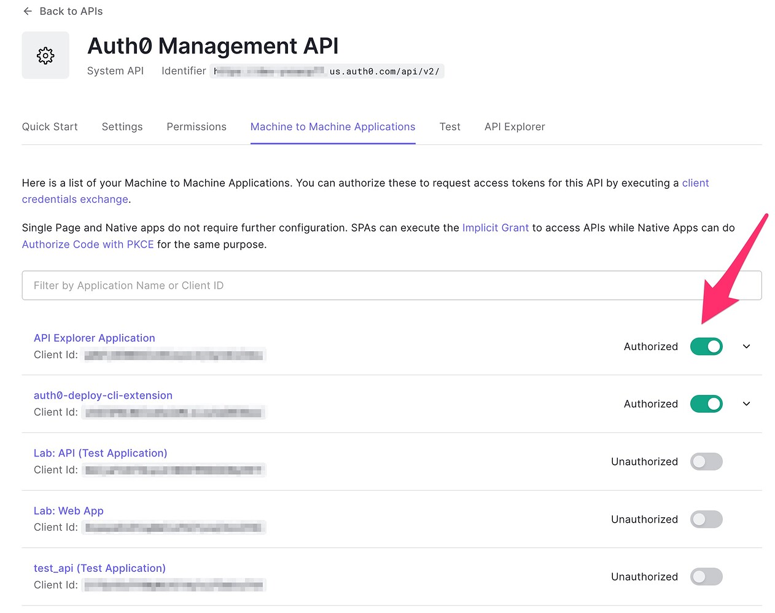
Task: Toggle authorization for API Explorer Application
Action: (x=706, y=346)
